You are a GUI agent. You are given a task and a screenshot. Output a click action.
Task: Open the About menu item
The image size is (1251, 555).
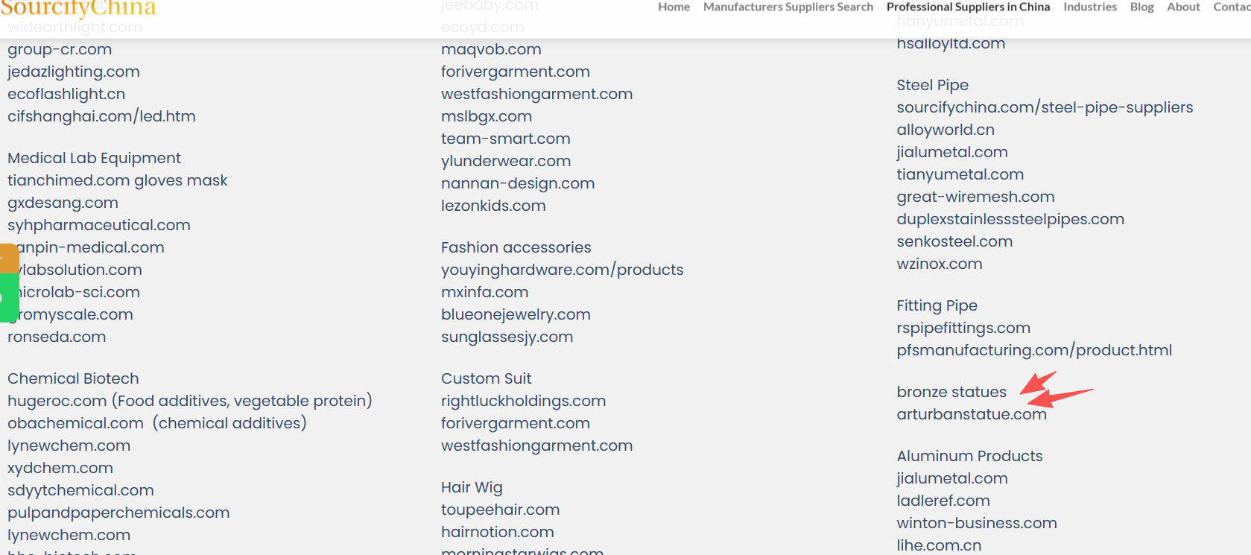click(x=1183, y=7)
